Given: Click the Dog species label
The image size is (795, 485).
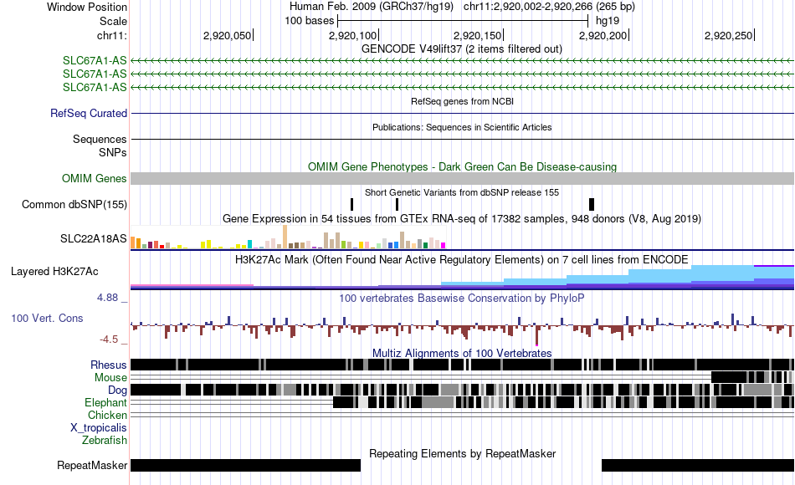Looking at the screenshot, I should click(x=118, y=390).
